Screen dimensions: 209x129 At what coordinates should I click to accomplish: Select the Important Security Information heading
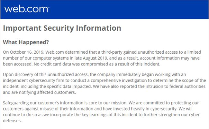point(62,28)
